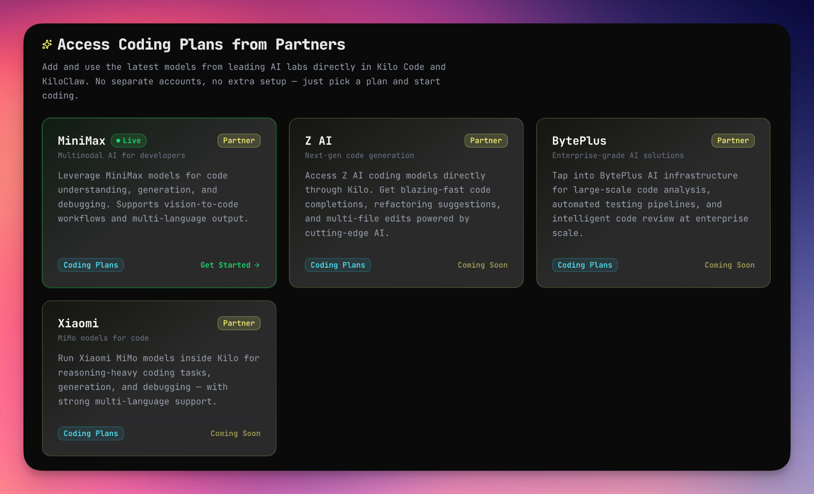Screen dimensions: 814x494
Task: Click the BytePlus card title
Action: point(579,141)
